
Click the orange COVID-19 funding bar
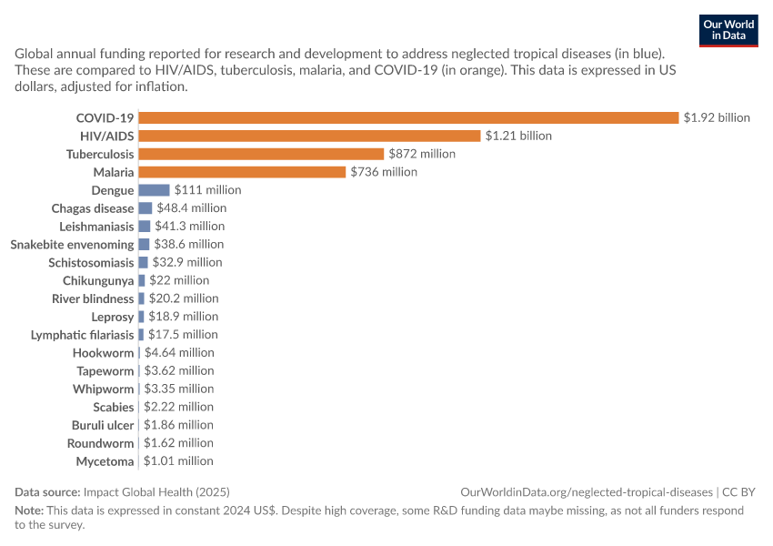(408, 118)
